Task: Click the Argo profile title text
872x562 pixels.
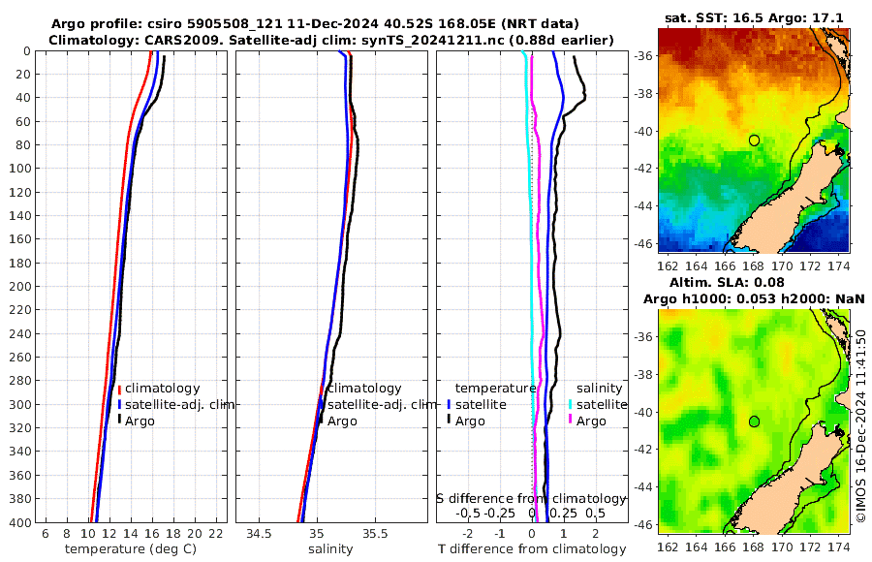Action: (x=315, y=24)
